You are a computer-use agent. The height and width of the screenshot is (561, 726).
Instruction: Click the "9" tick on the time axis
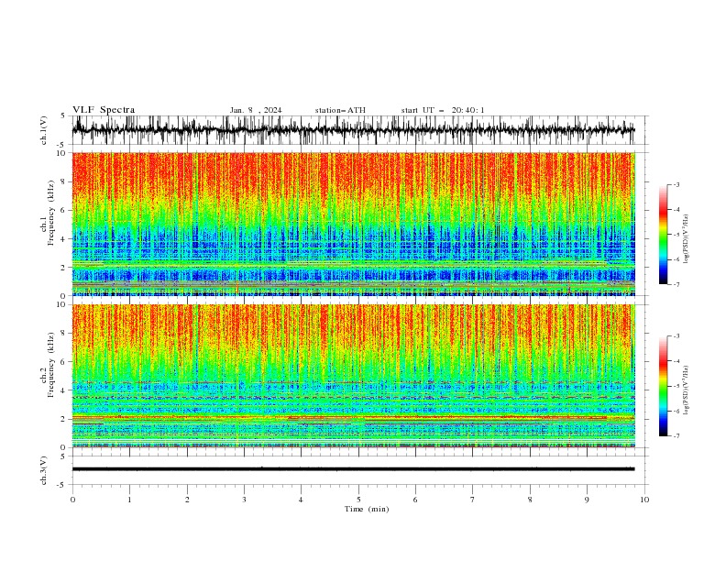tap(587, 500)
